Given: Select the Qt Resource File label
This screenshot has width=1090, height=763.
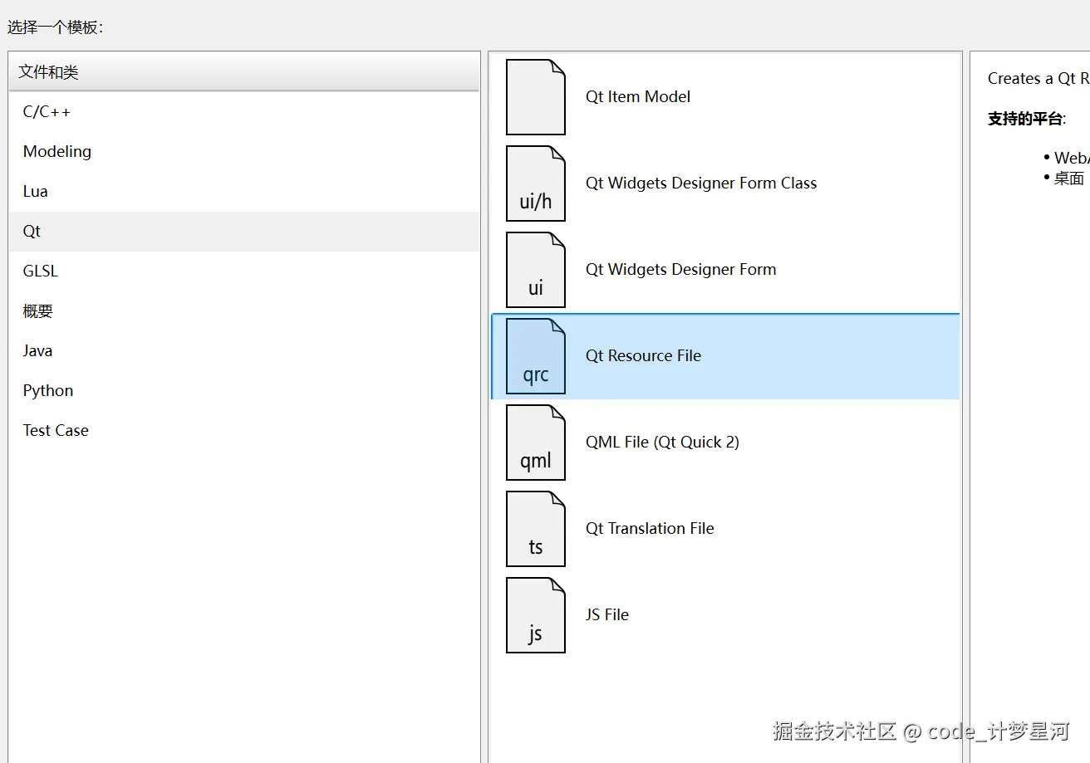Looking at the screenshot, I should click(643, 356).
